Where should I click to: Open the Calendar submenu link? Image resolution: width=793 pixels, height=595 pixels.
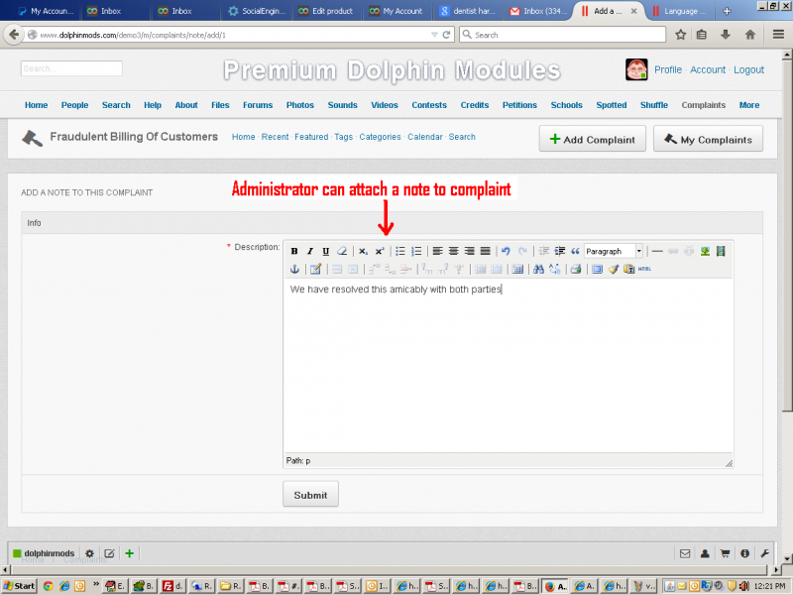pyautogui.click(x=425, y=137)
